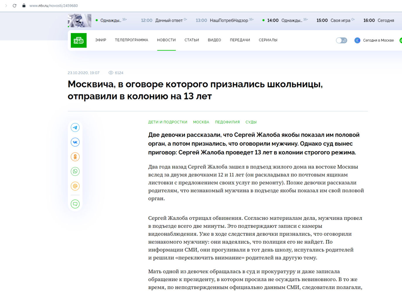Share article by email icon
Screen dimensions: 402x292
75,186
